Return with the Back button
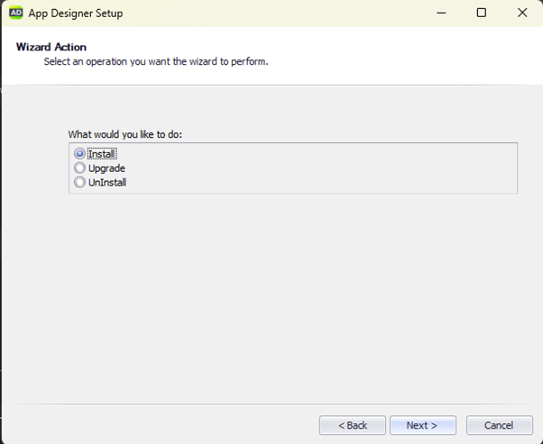 tap(352, 425)
